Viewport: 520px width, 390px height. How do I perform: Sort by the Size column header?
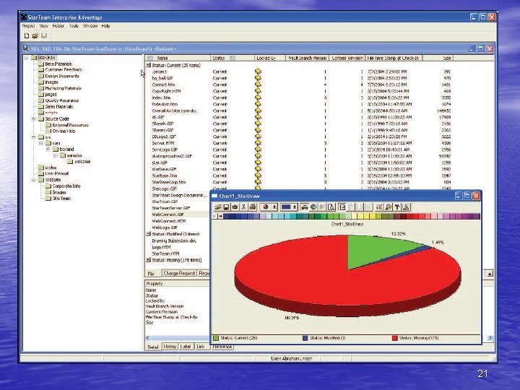click(x=438, y=58)
